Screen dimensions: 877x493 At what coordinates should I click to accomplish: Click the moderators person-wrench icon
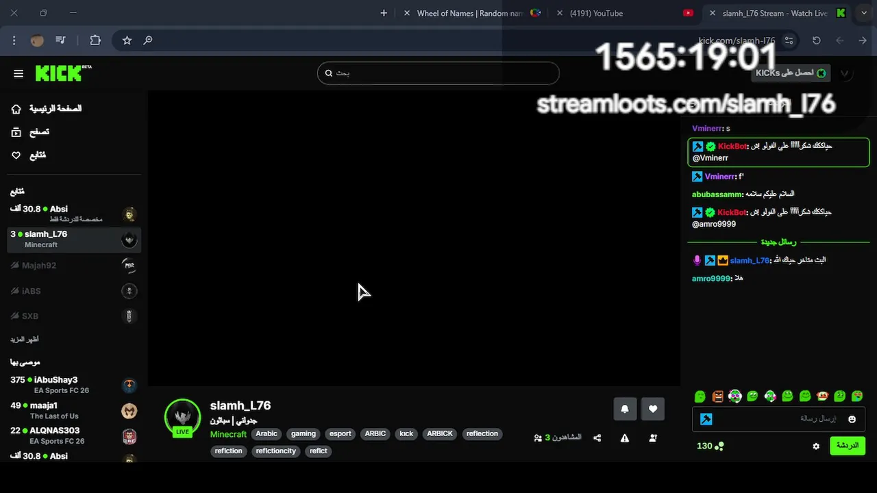pos(653,438)
